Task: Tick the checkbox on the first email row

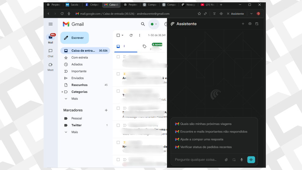Action: (x=118, y=57)
